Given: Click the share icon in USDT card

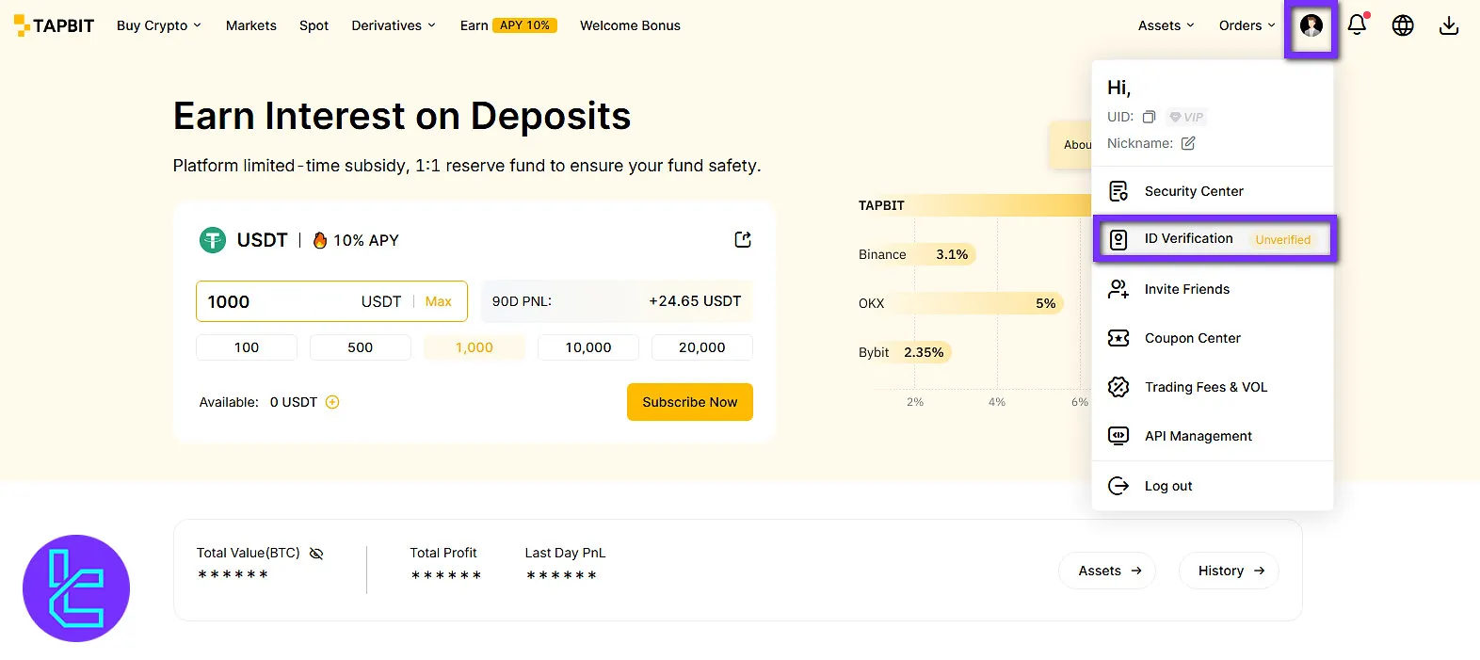Looking at the screenshot, I should [743, 239].
